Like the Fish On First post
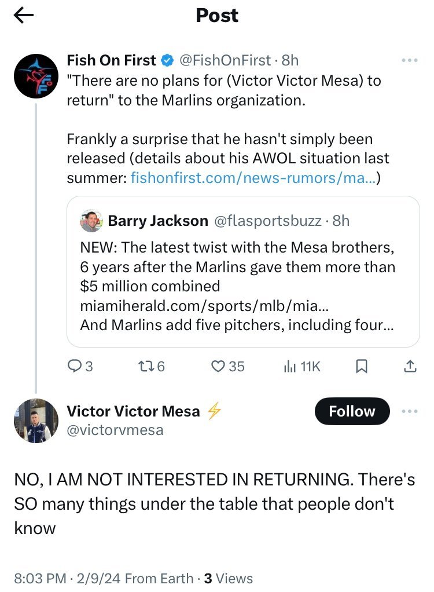The height and width of the screenshot is (592, 434). pyautogui.click(x=227, y=366)
